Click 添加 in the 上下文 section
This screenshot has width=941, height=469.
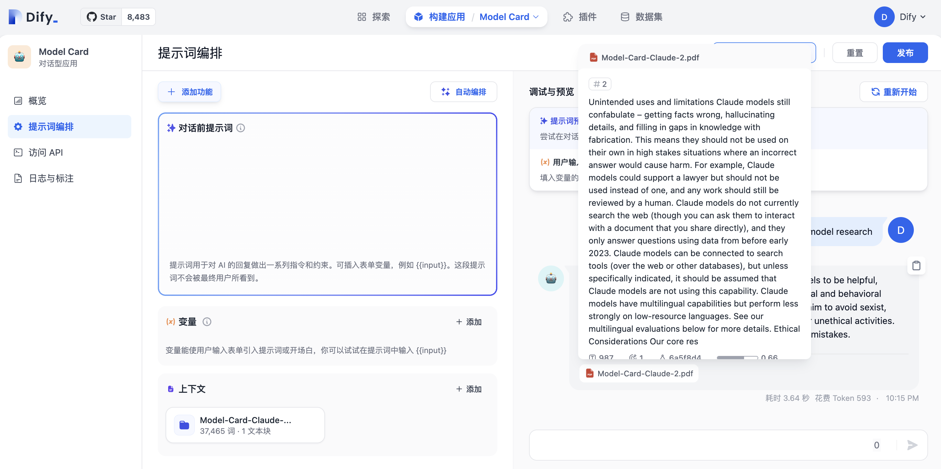pyautogui.click(x=469, y=389)
